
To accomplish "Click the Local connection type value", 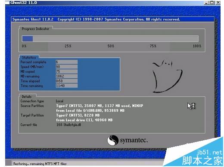I will point(59,101).
